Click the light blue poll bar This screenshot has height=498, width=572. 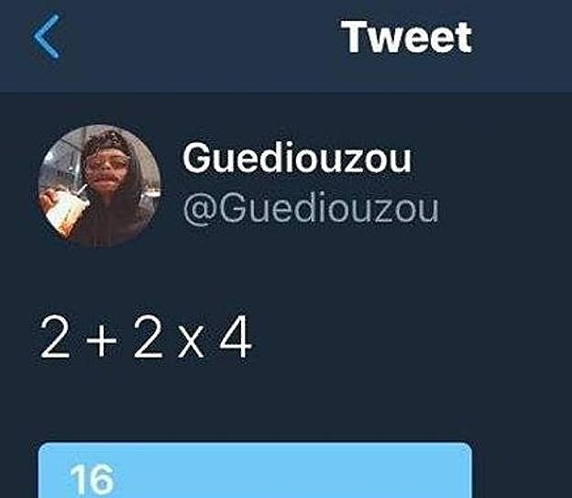point(255,470)
